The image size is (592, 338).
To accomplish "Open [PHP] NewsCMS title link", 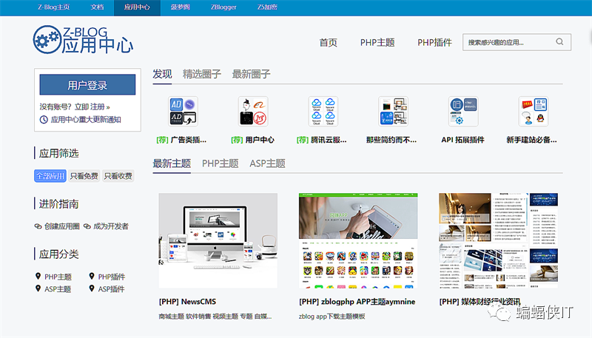I will tap(188, 302).
